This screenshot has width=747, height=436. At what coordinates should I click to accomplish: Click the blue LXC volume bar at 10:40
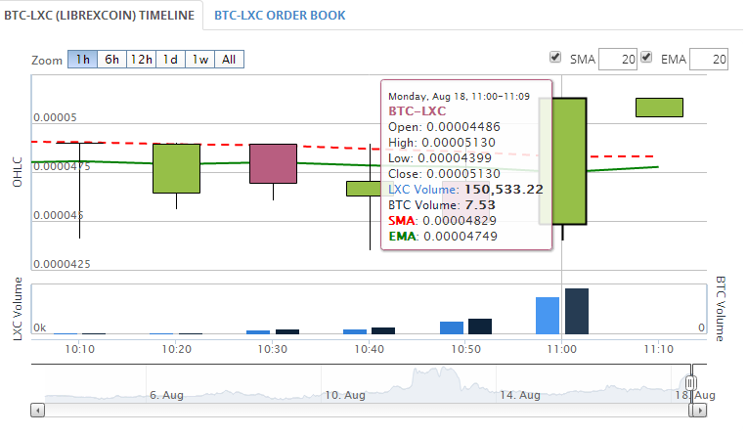pyautogui.click(x=355, y=331)
